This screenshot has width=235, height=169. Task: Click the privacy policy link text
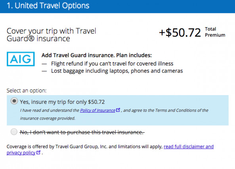pyautogui.click(x=21, y=153)
